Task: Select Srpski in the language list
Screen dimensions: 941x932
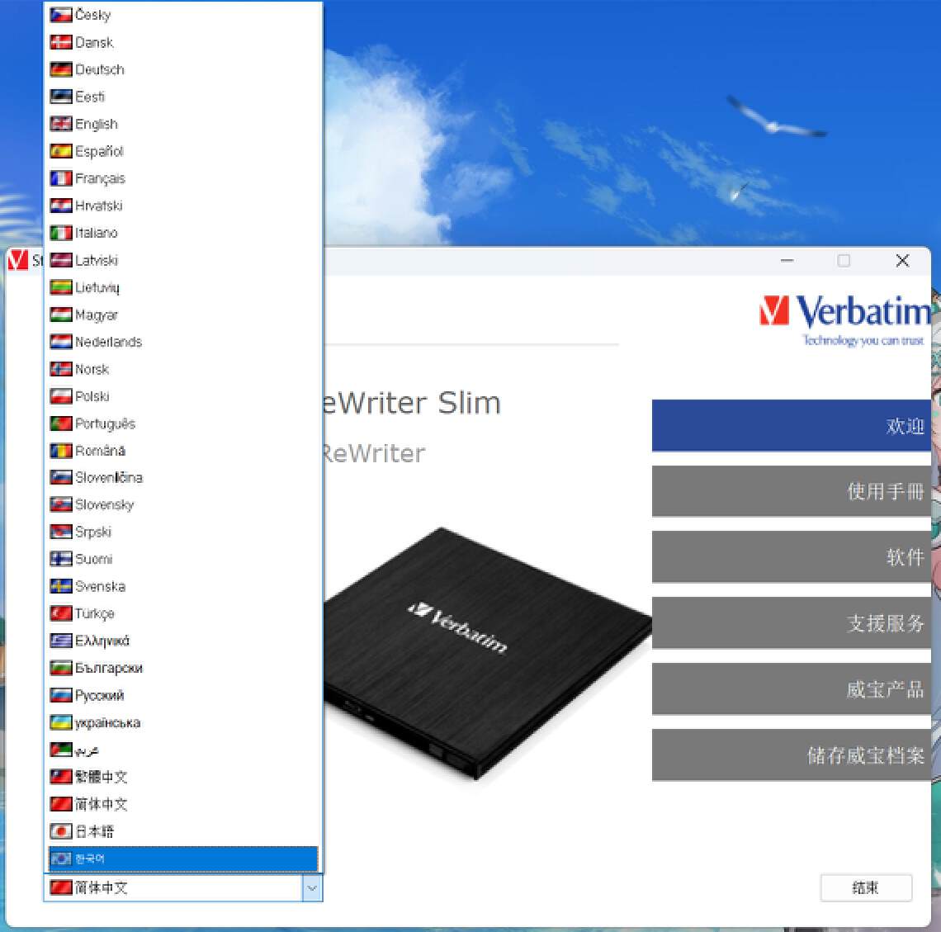Action: [183, 532]
